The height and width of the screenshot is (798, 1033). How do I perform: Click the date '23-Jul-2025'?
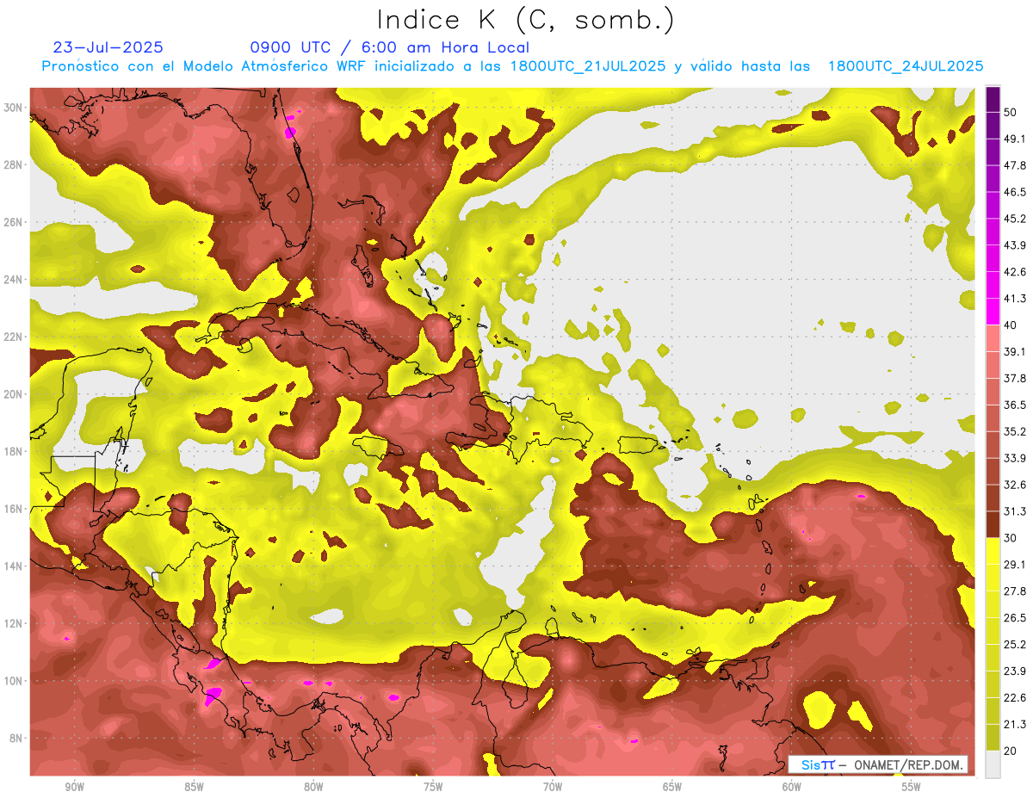[x=108, y=47]
